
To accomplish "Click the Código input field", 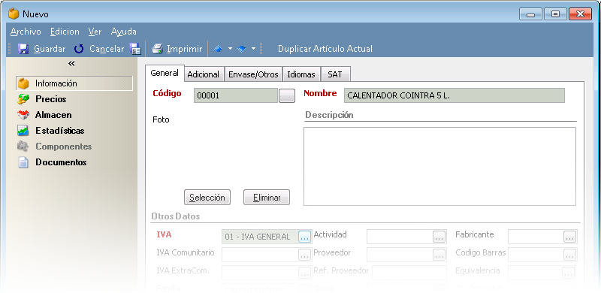I will (236, 95).
